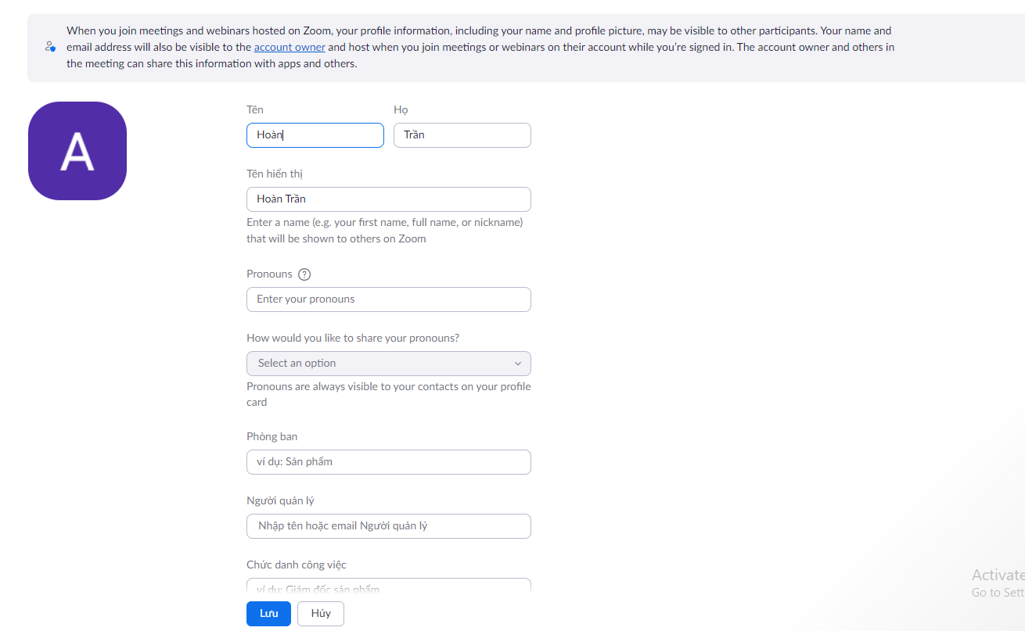Click the purple "A" profile avatar
The image size is (1025, 631).
(77, 151)
